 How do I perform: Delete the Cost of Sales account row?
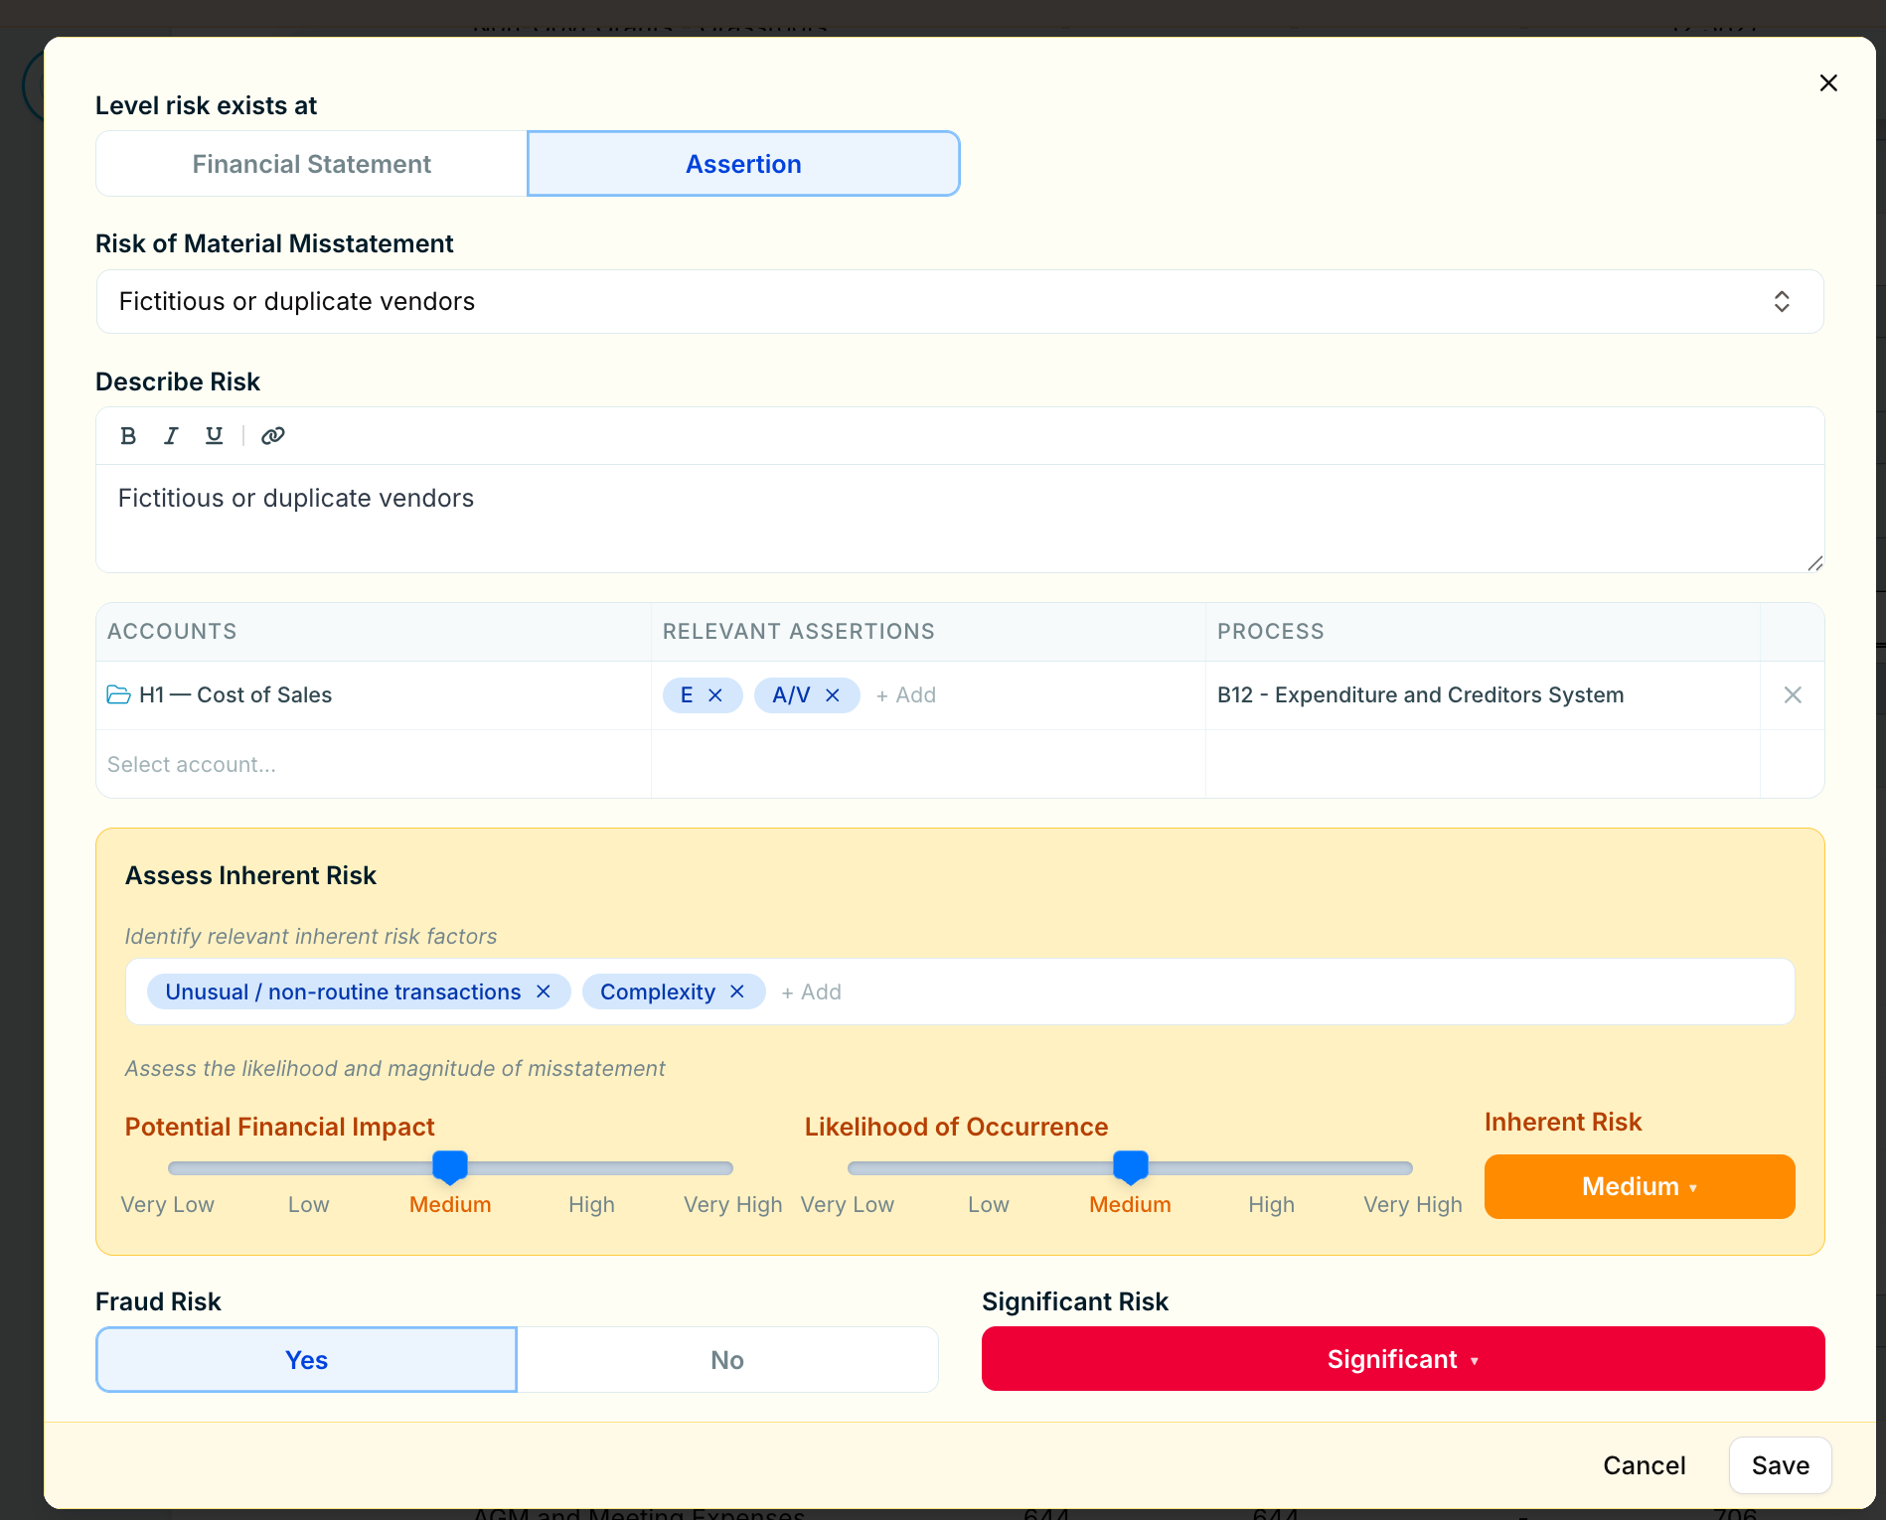tap(1793, 695)
